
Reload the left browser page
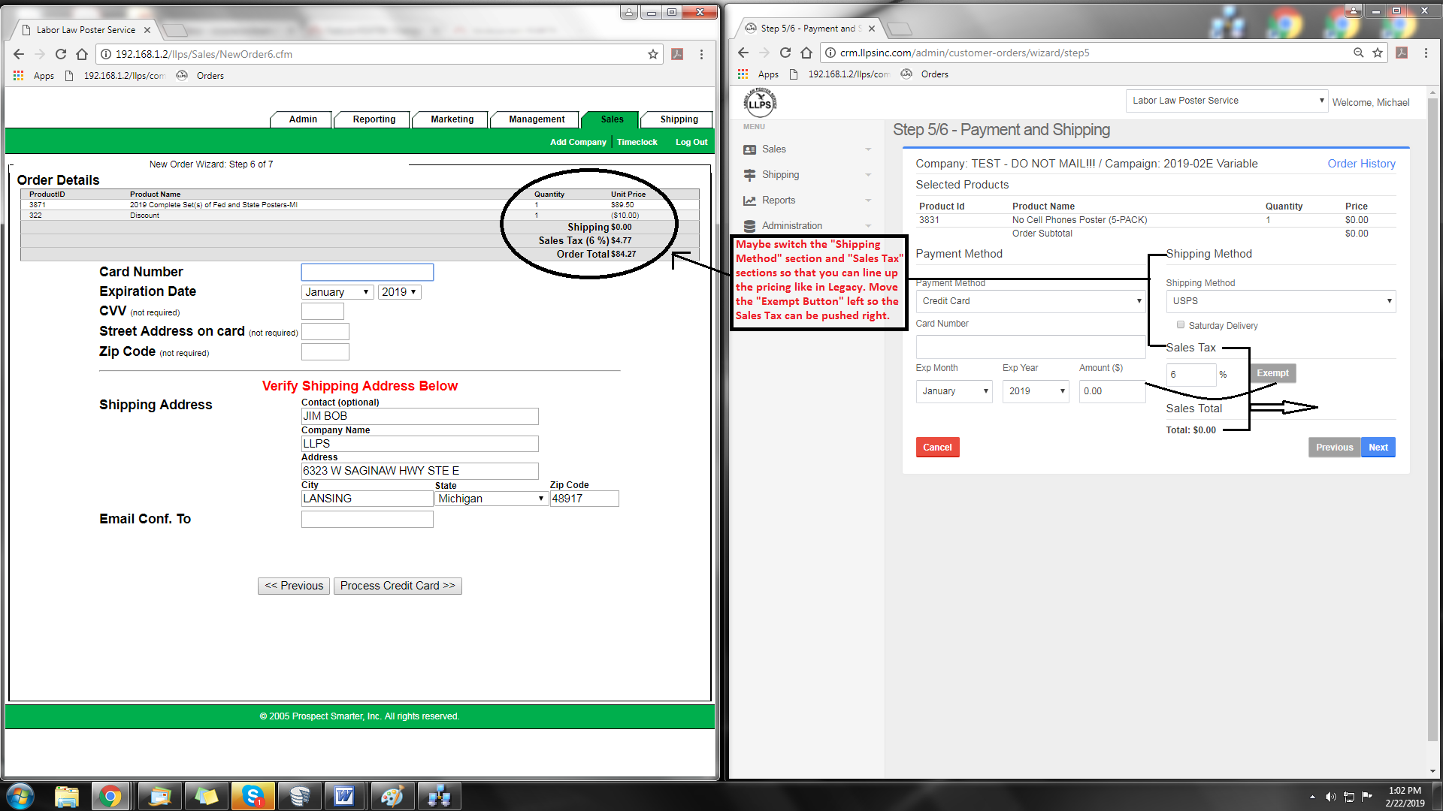(x=61, y=54)
